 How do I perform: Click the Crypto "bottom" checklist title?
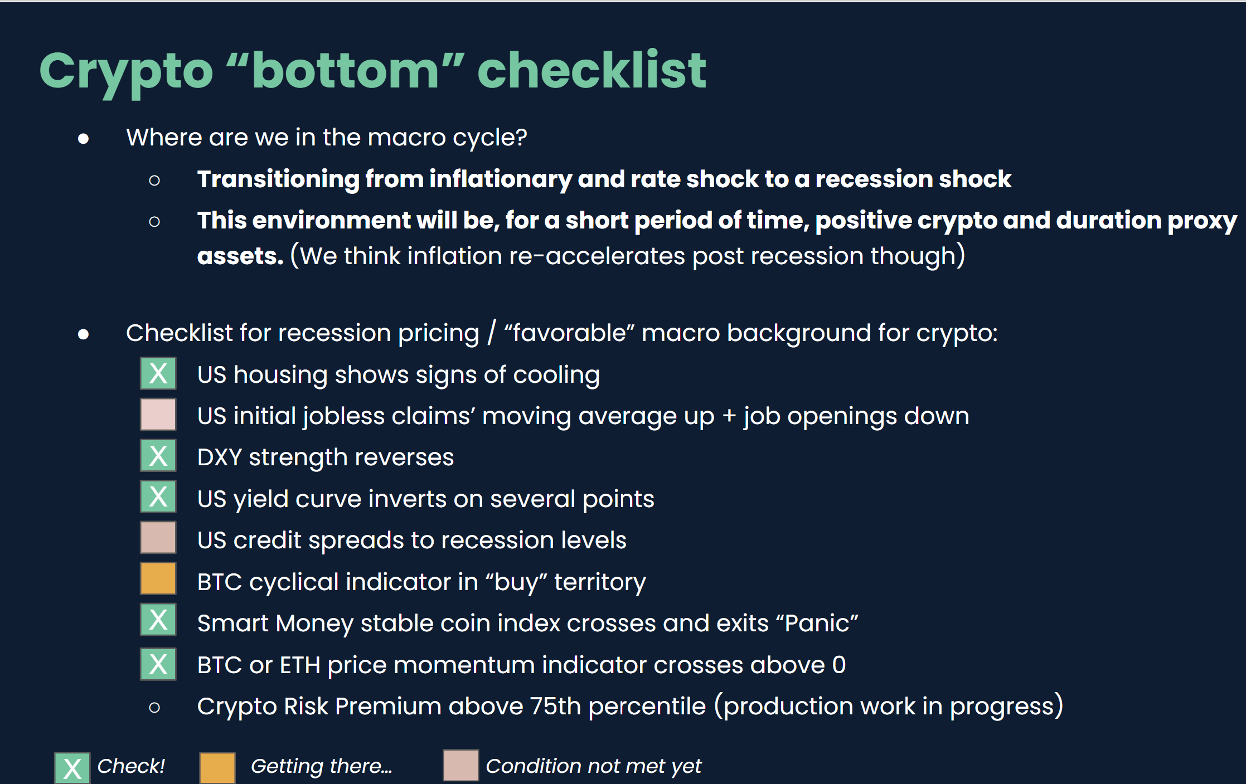(x=372, y=71)
